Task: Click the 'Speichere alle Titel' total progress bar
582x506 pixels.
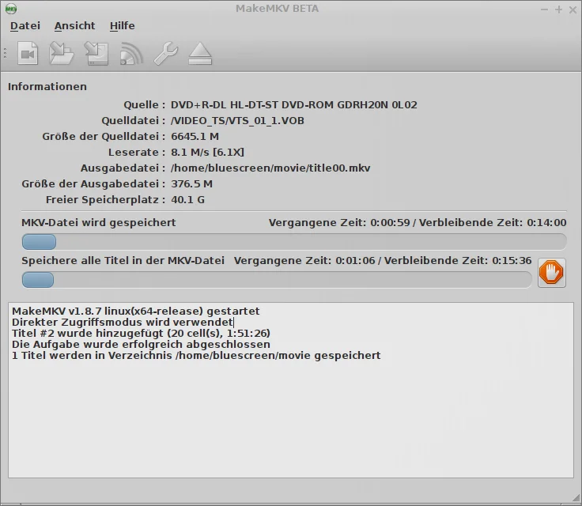Action: [277, 280]
